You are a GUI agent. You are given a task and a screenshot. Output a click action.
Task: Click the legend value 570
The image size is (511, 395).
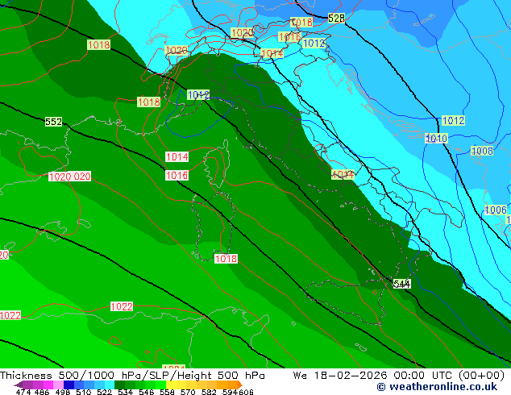click(188, 392)
